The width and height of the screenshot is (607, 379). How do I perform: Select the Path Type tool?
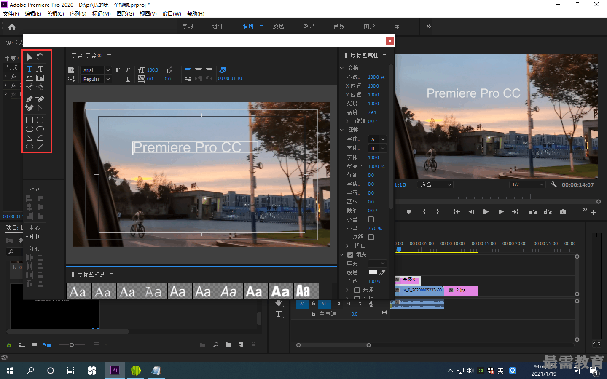point(30,87)
